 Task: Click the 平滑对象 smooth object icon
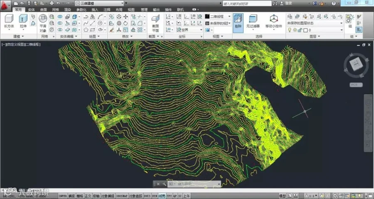43,19
